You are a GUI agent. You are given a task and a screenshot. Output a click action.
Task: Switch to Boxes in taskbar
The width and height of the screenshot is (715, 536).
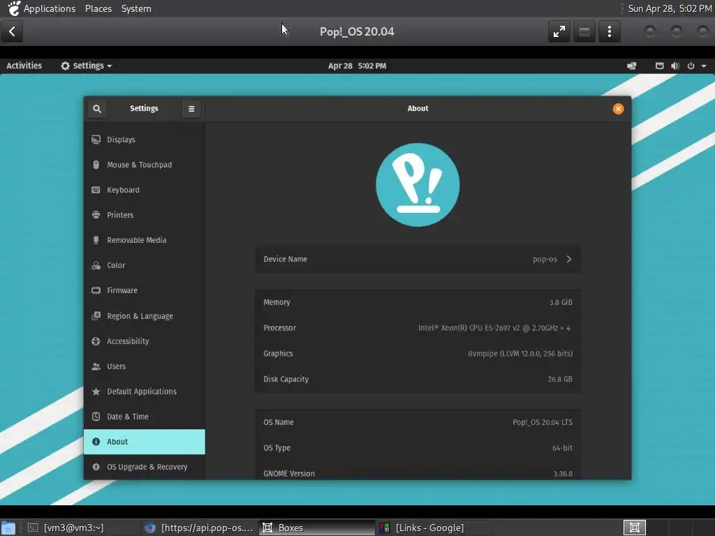[316, 528]
